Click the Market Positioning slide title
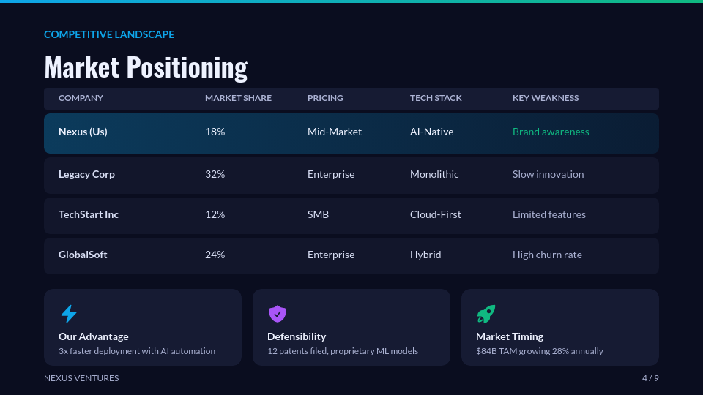The height and width of the screenshot is (395, 703). (x=146, y=67)
